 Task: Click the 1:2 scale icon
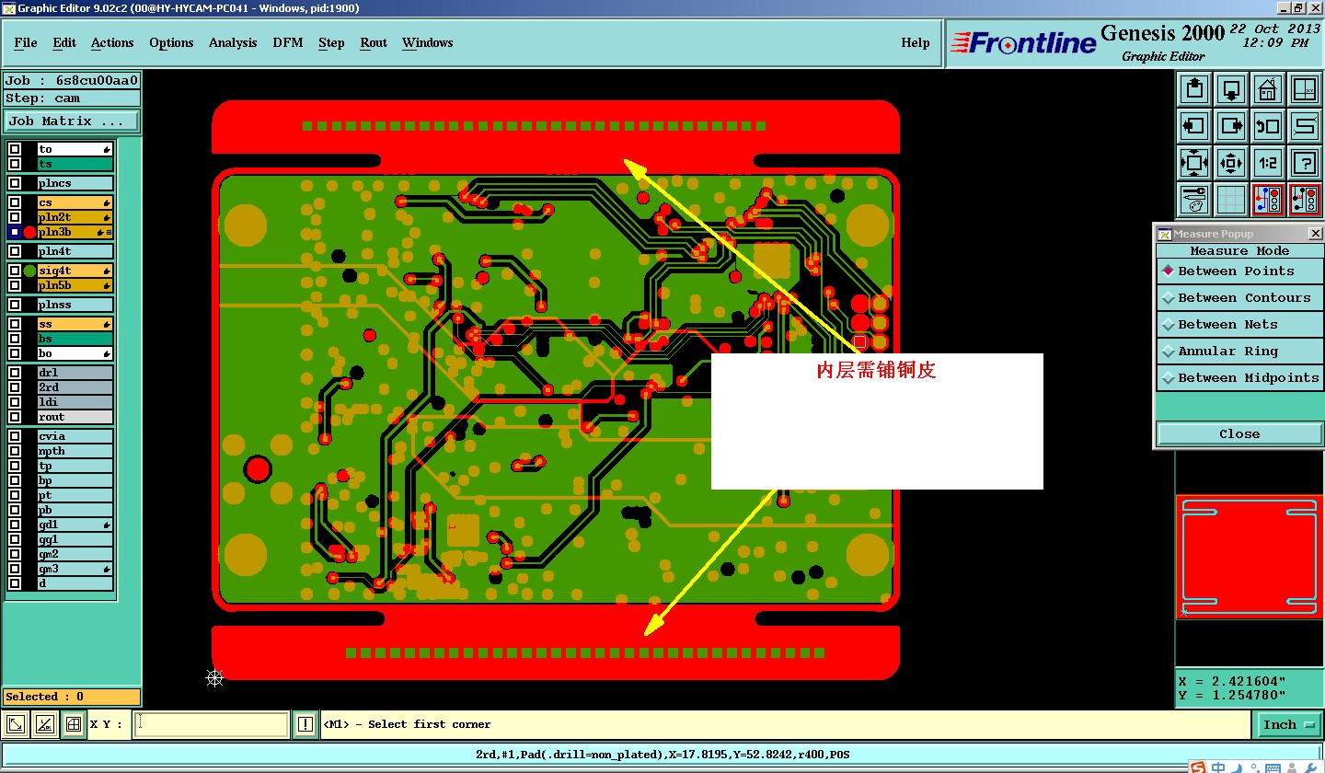pos(1268,163)
